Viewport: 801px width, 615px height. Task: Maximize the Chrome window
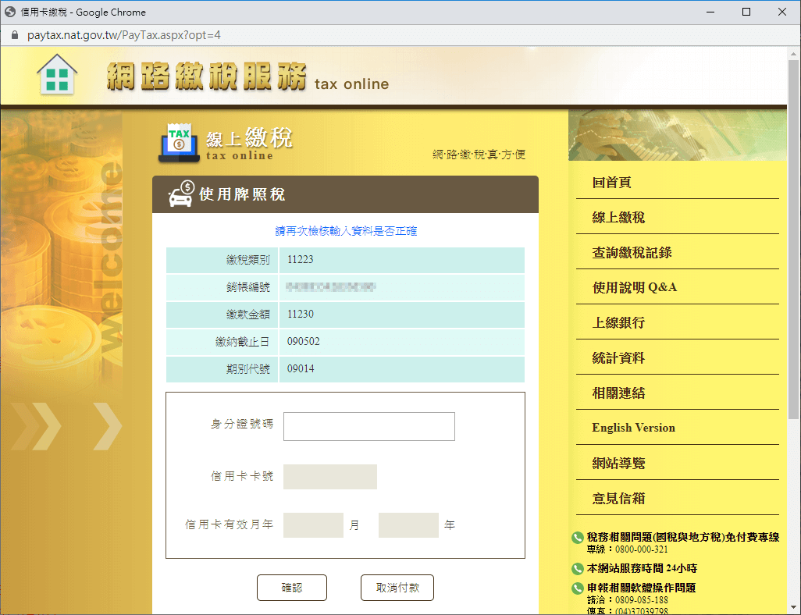[x=746, y=12]
